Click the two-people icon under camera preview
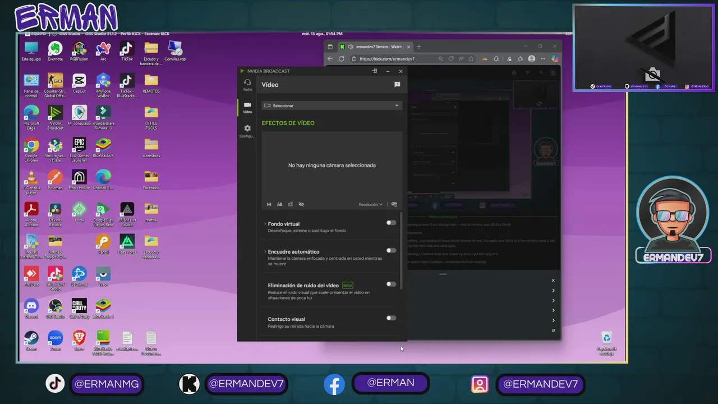This screenshot has width=718, height=404. pos(280,204)
